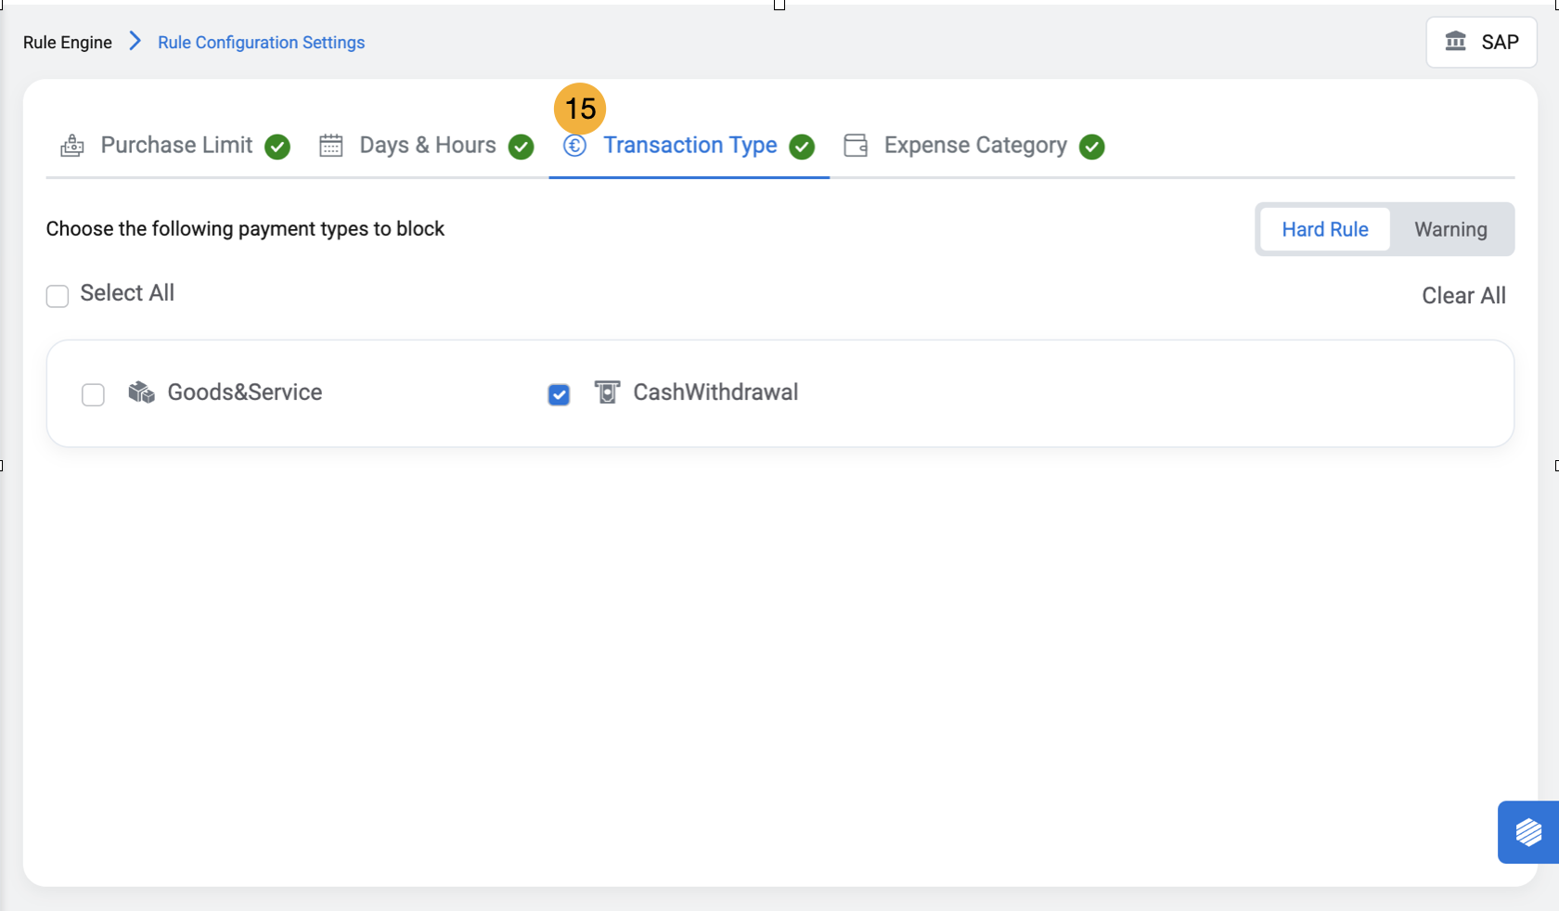Image resolution: width=1559 pixels, height=911 pixels.
Task: Click the bank icon beside SAP
Action: 1456,42
